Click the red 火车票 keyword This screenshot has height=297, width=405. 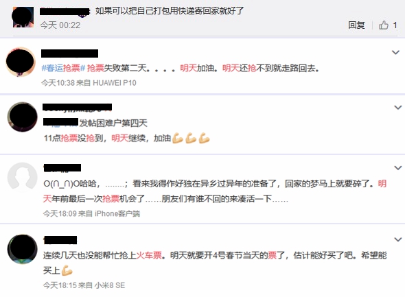tap(149, 255)
